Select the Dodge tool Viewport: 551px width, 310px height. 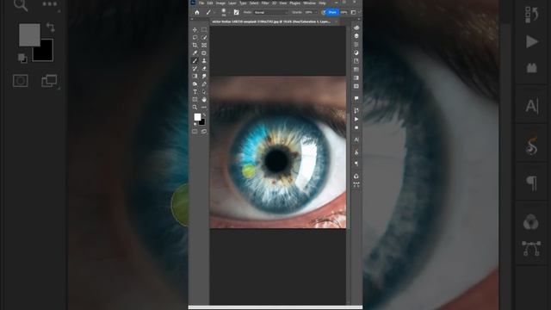pyautogui.click(x=195, y=84)
